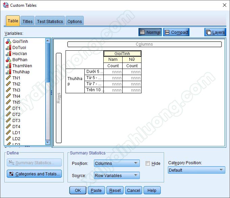Click the Custom Tables title bar icon
The height and width of the screenshot is (198, 230).
tap(6, 5)
